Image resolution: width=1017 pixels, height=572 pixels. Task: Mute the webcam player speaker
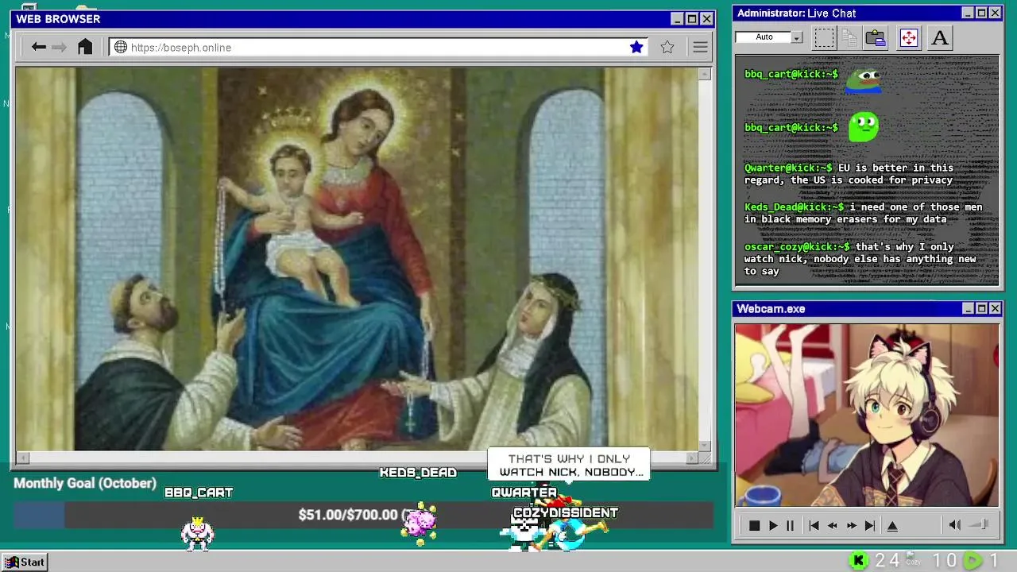click(x=955, y=524)
